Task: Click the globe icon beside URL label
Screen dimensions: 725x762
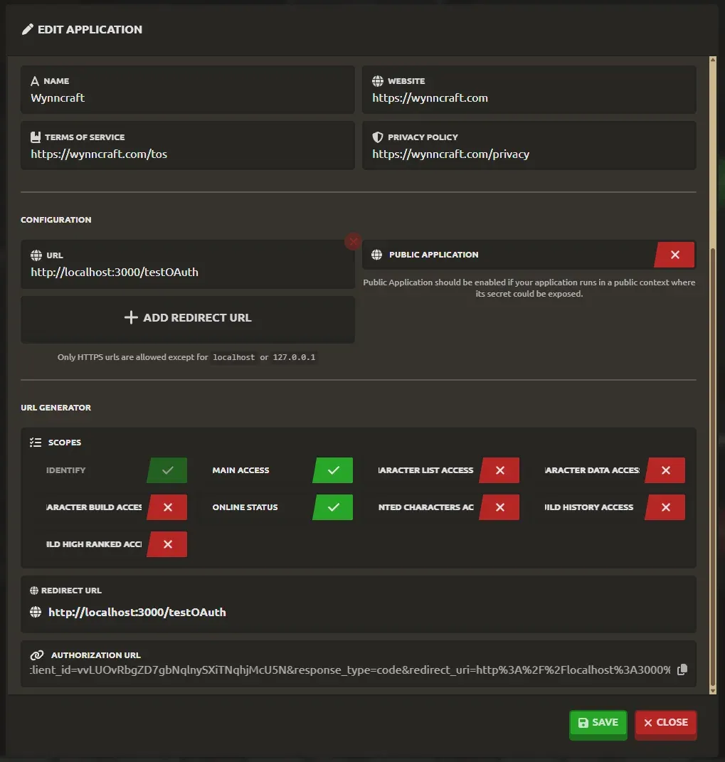Action: pyautogui.click(x=36, y=255)
